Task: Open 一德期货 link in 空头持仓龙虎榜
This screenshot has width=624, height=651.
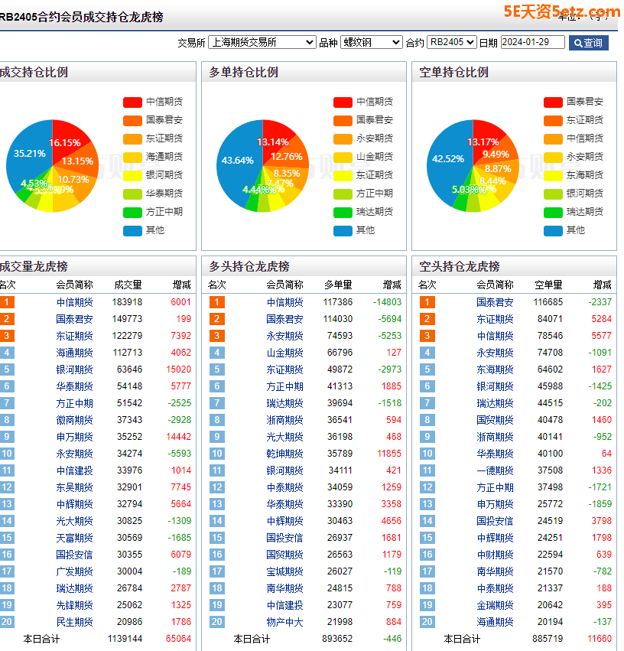Action: (x=495, y=470)
